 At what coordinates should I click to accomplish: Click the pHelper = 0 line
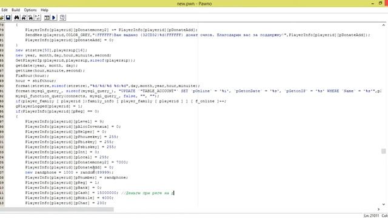tap(65, 132)
